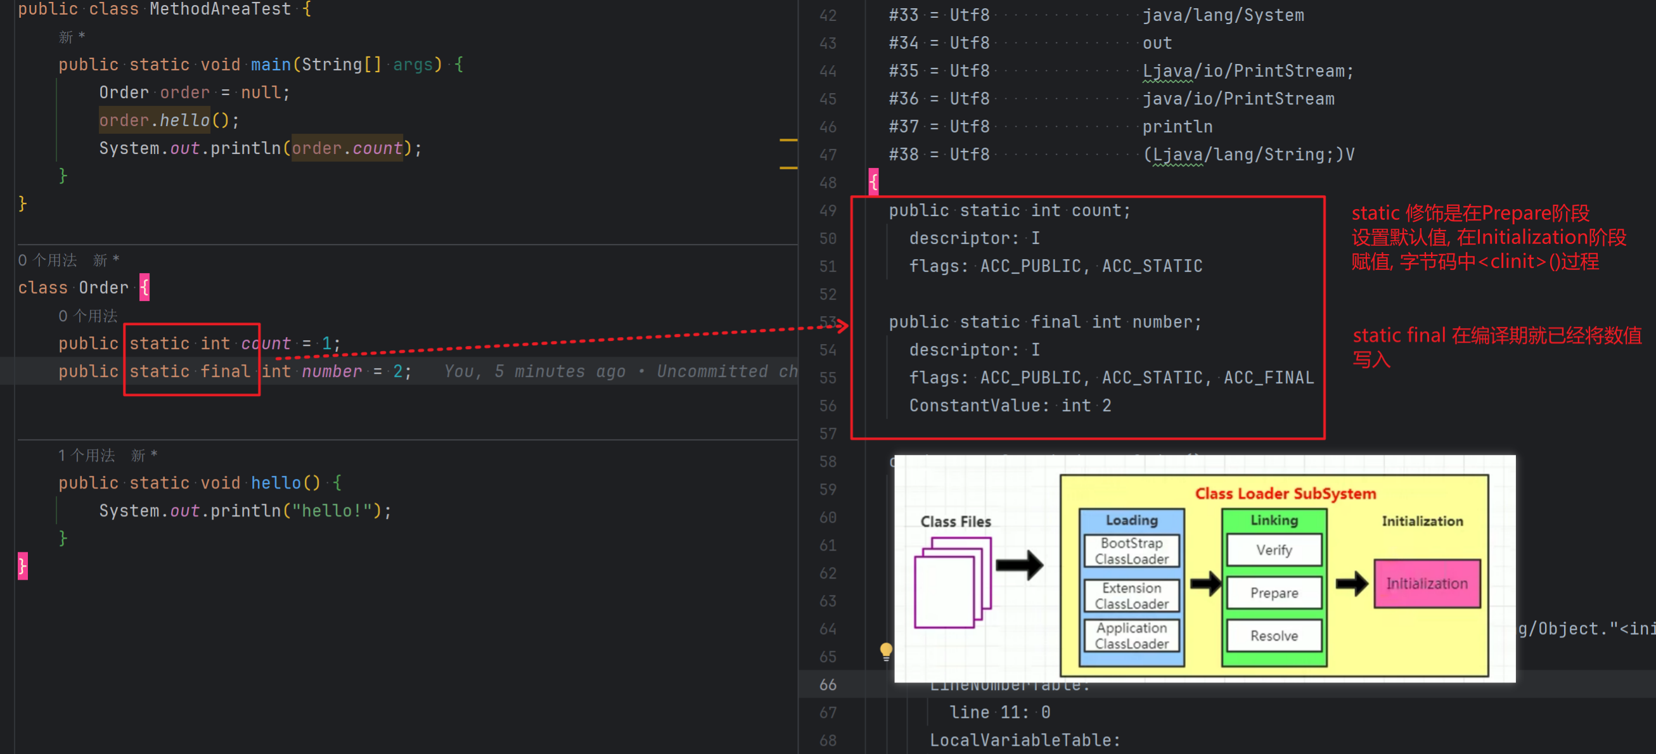Click the yellow light bulb intention icon
The width and height of the screenshot is (1656, 754).
coord(885,652)
